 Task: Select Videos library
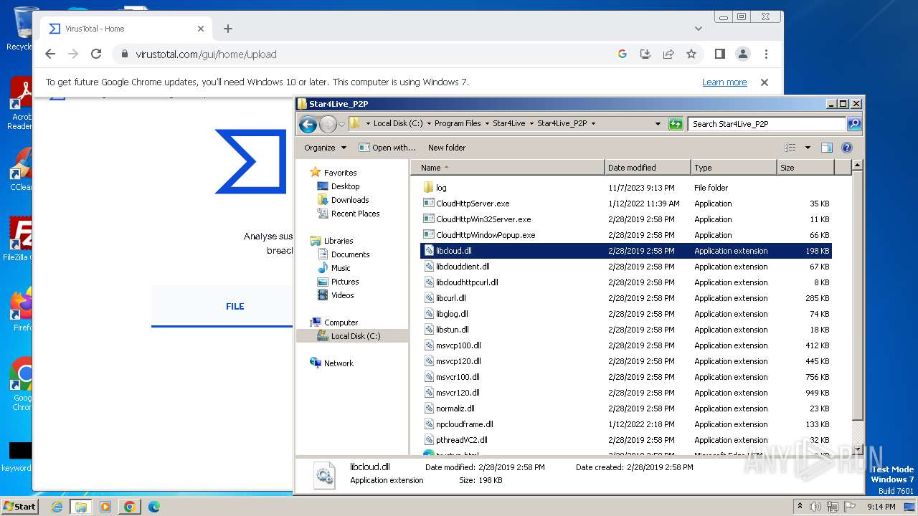pos(342,295)
